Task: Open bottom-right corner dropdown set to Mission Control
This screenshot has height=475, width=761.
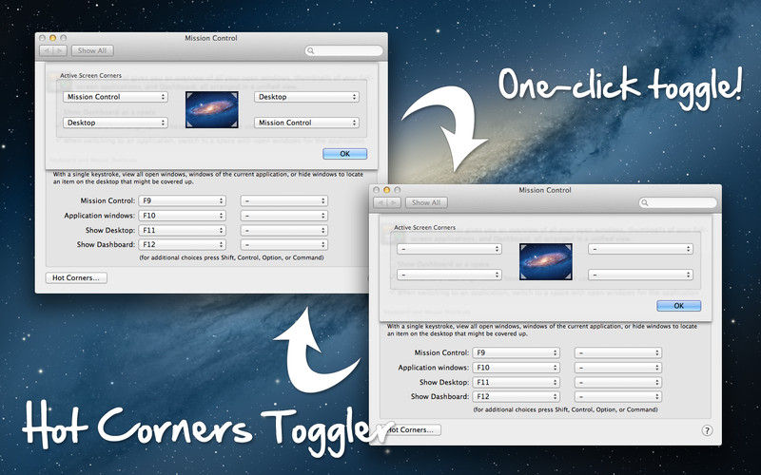Action: pyautogui.click(x=306, y=123)
